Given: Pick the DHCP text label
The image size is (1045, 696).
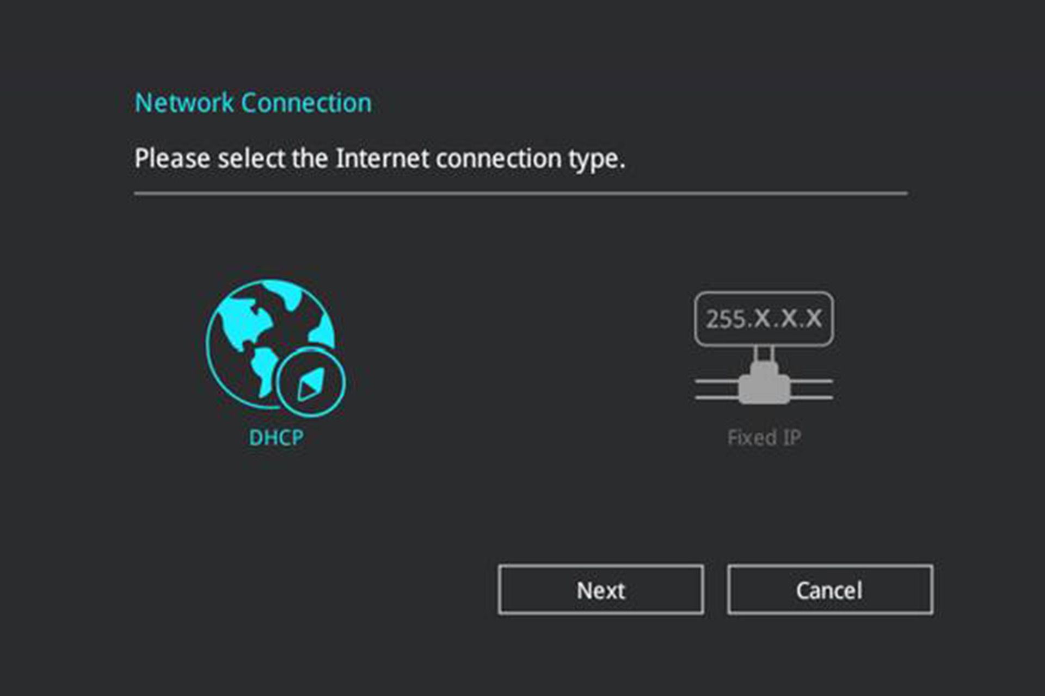Looking at the screenshot, I should 276,438.
